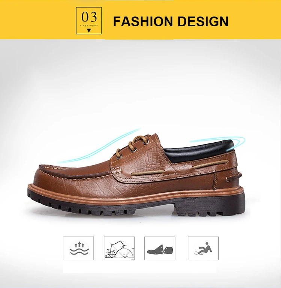Image resolution: width=281 pixels, height=288 pixels.
Task: Click the '03' number box
Action: pyautogui.click(x=89, y=21)
